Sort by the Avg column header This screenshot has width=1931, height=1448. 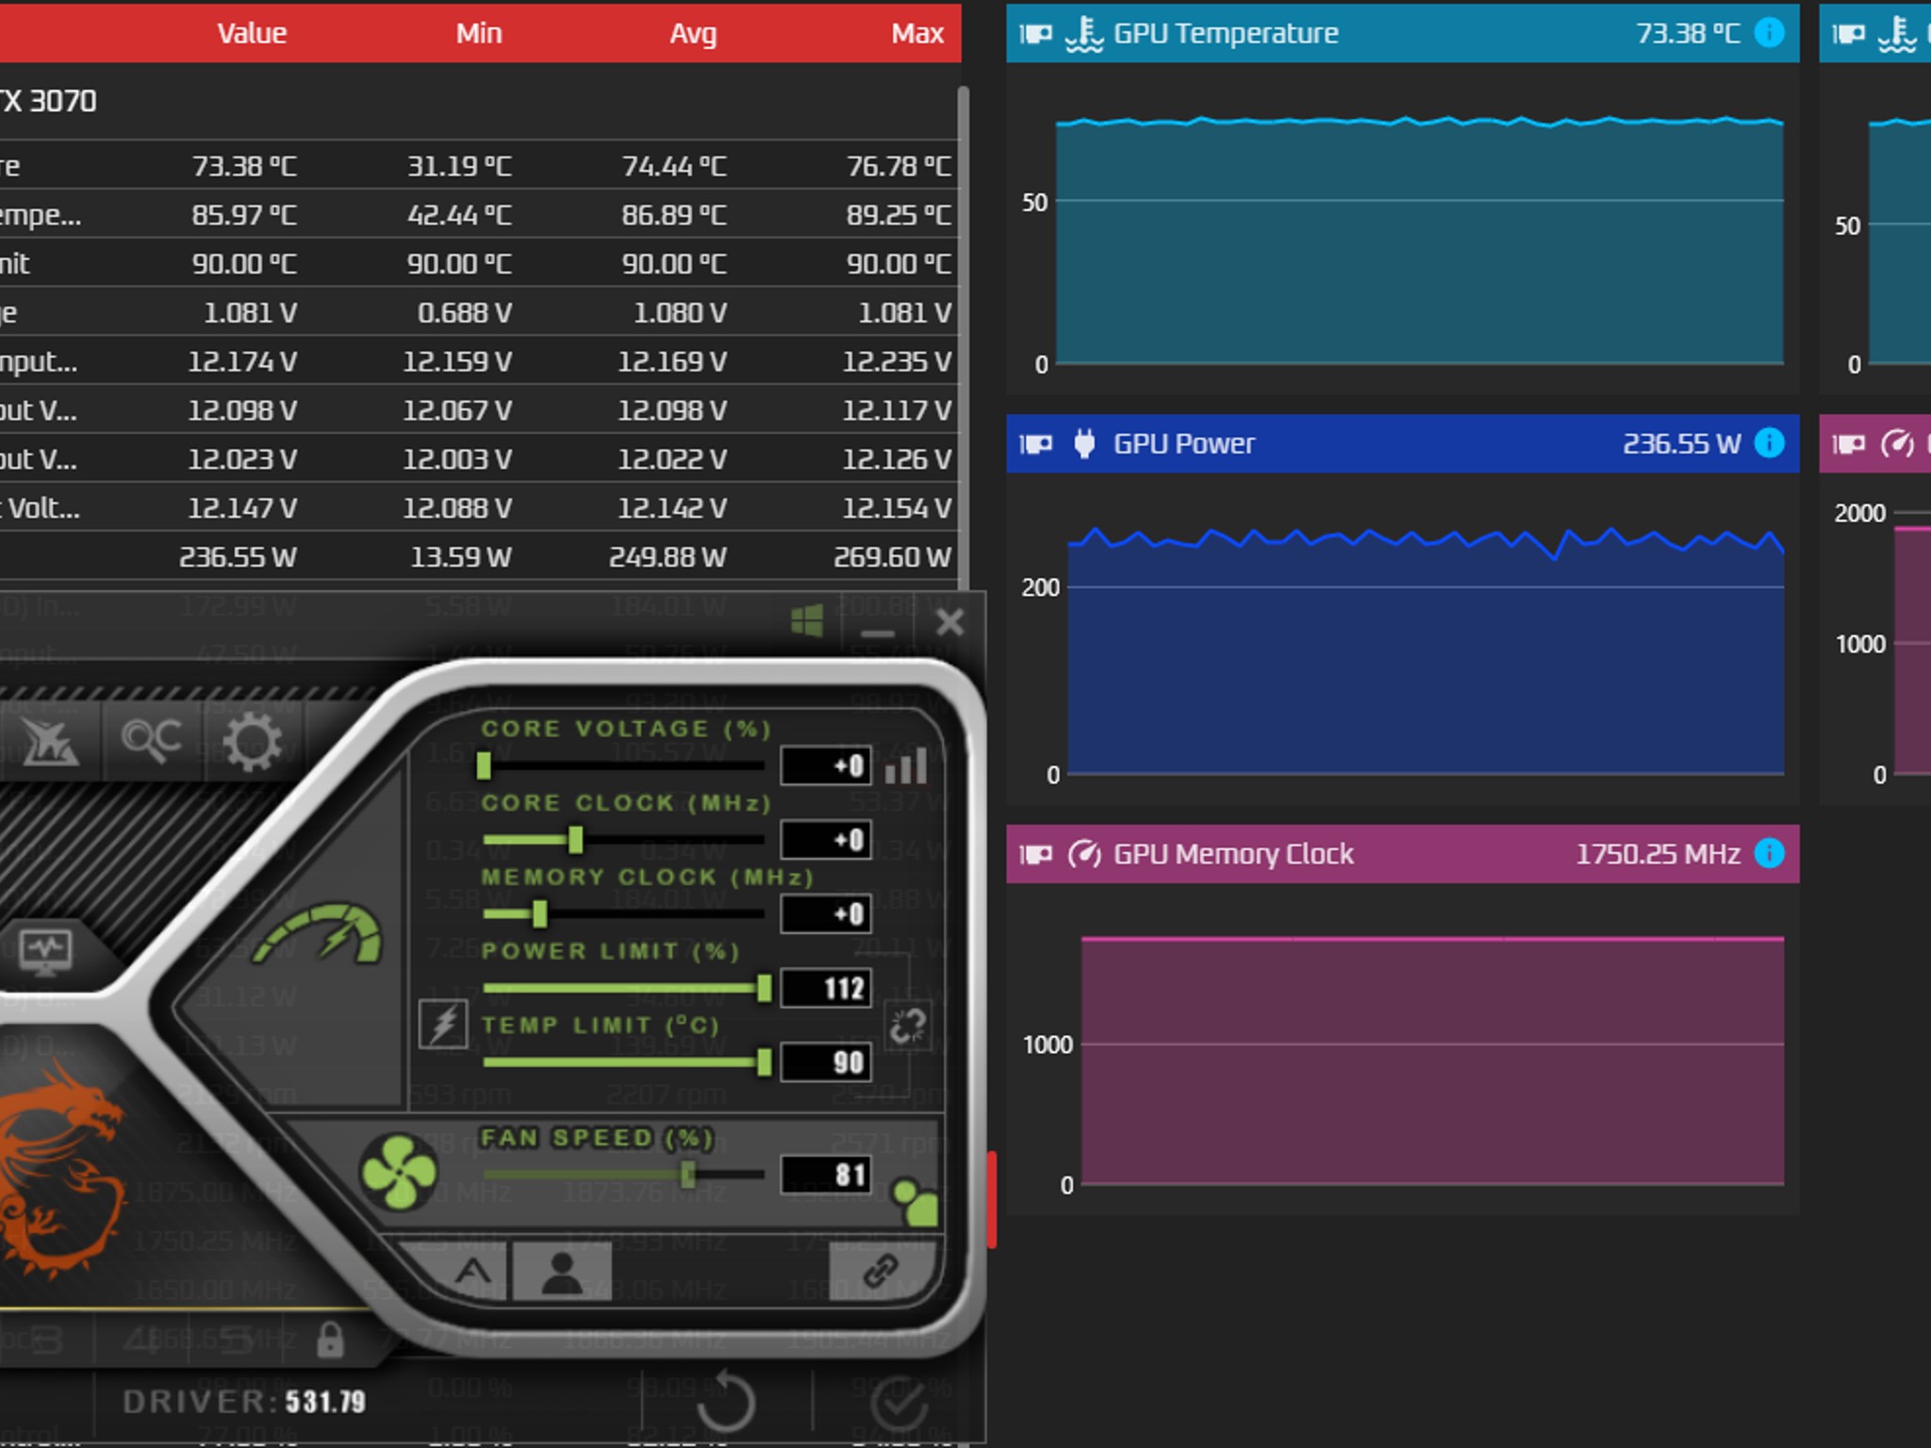pyautogui.click(x=693, y=33)
